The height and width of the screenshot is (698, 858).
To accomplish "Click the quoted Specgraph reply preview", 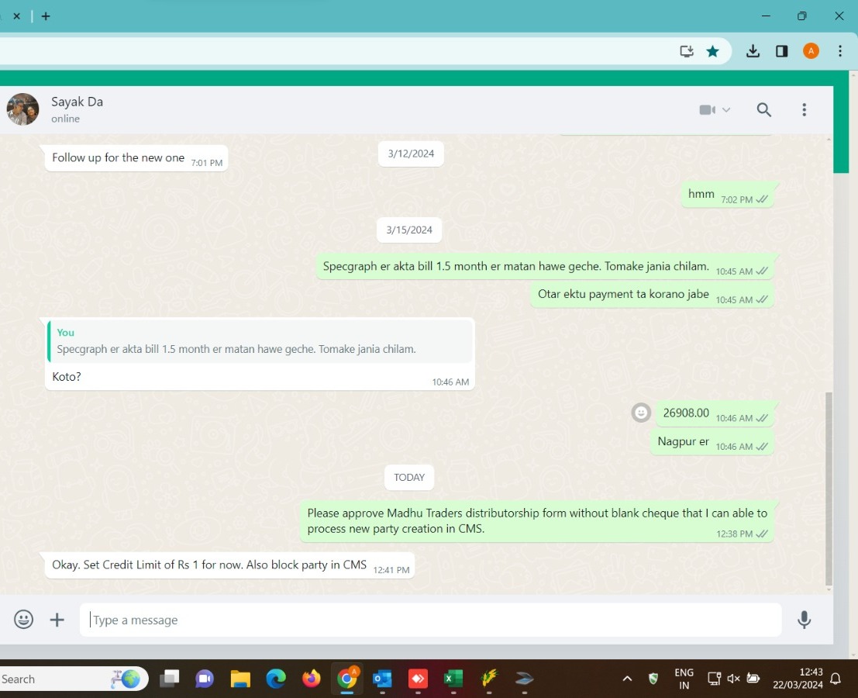I will click(260, 341).
